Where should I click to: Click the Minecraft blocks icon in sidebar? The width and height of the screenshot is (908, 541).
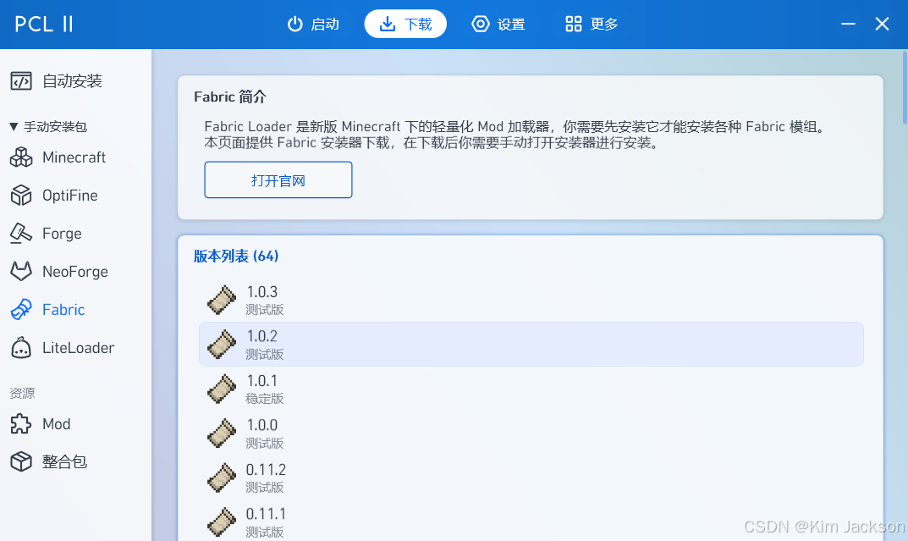pos(21,157)
